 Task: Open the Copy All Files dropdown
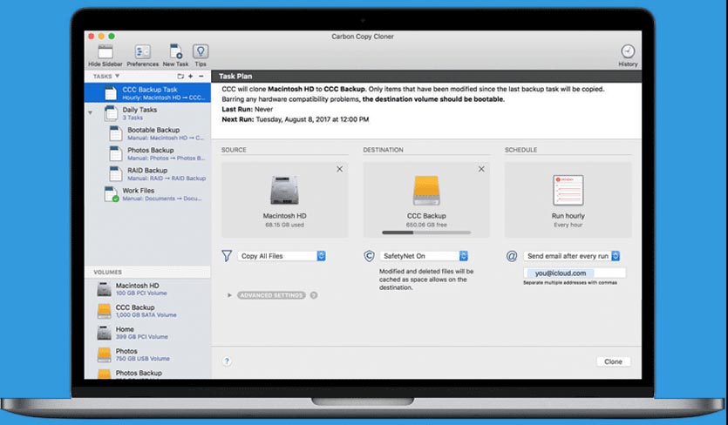(282, 256)
